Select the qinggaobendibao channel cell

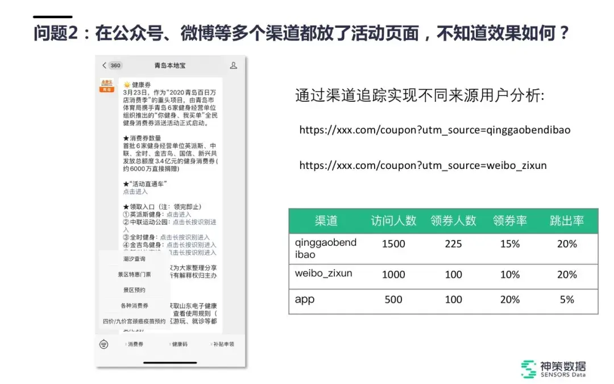click(325, 249)
